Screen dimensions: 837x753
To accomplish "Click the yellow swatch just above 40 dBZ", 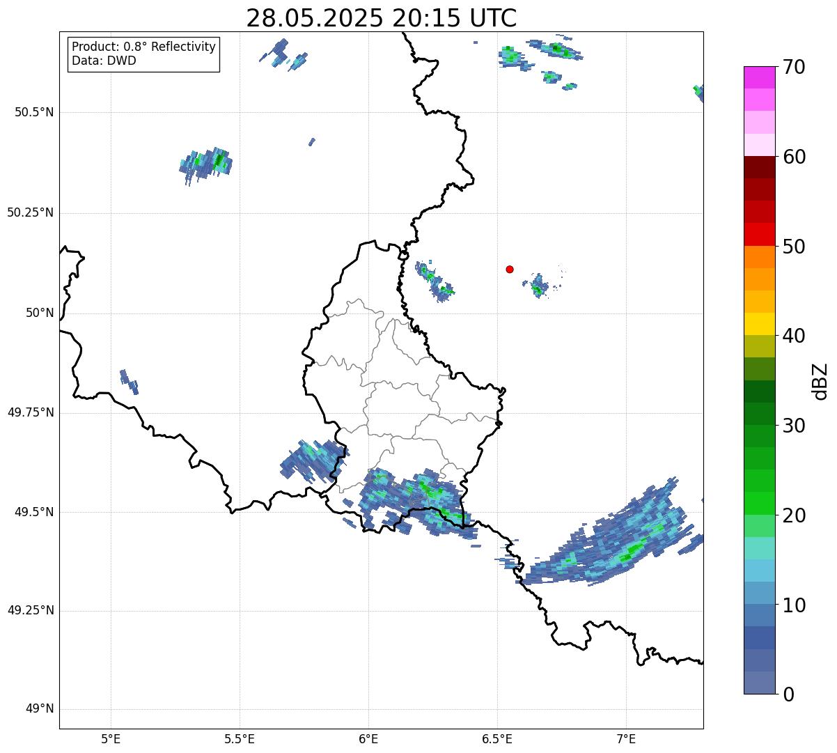I will [759, 324].
